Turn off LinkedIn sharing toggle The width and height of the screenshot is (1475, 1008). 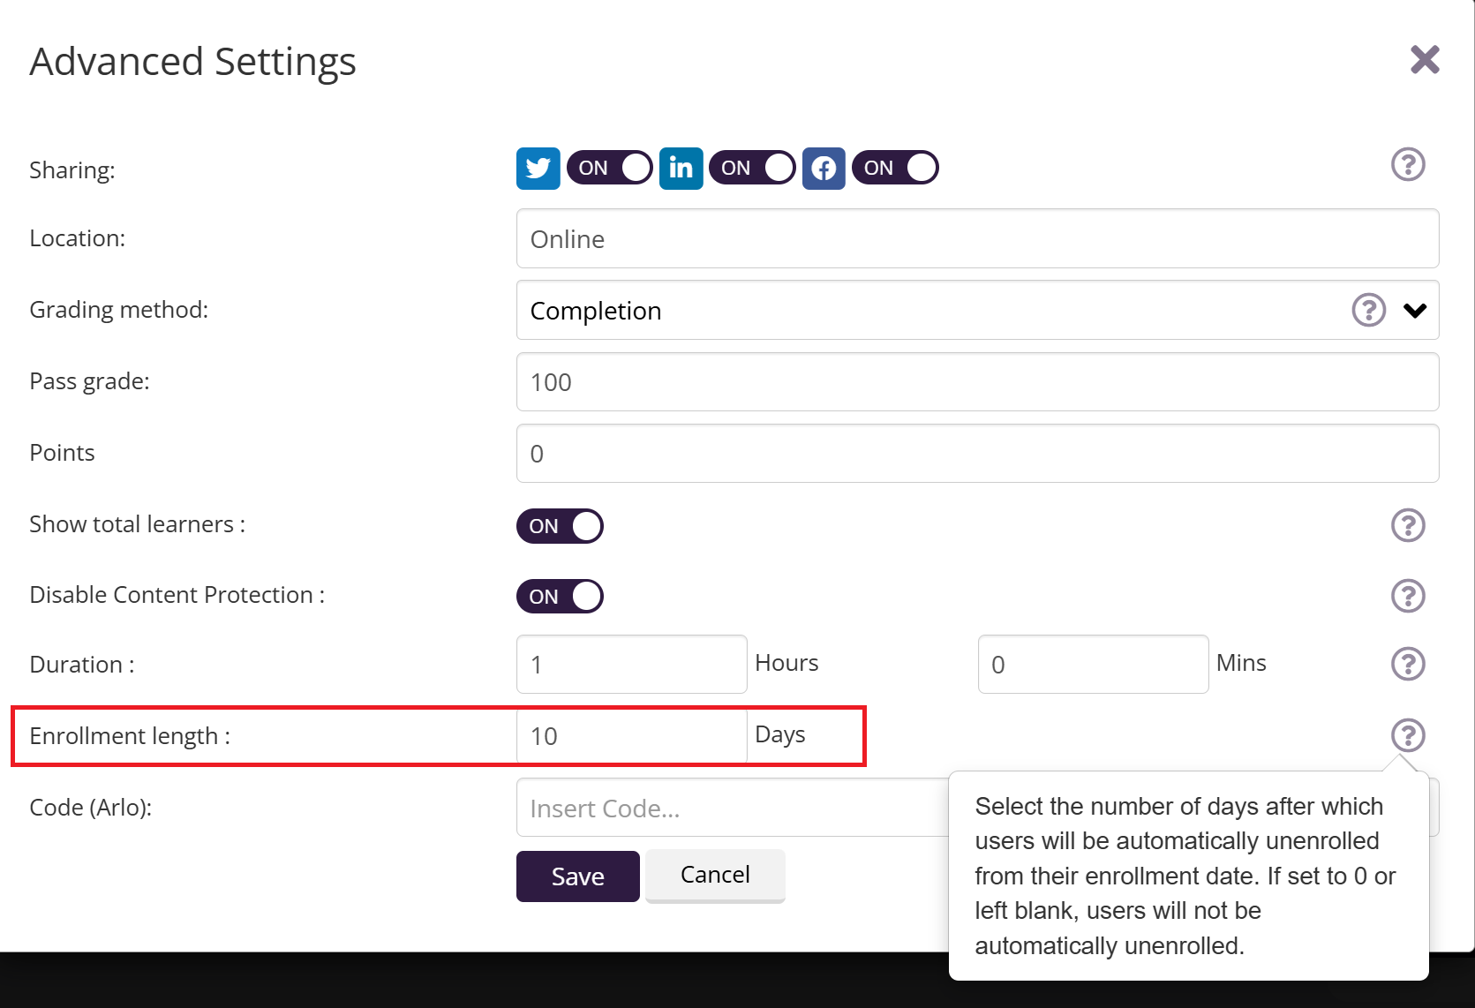pyautogui.click(x=752, y=168)
